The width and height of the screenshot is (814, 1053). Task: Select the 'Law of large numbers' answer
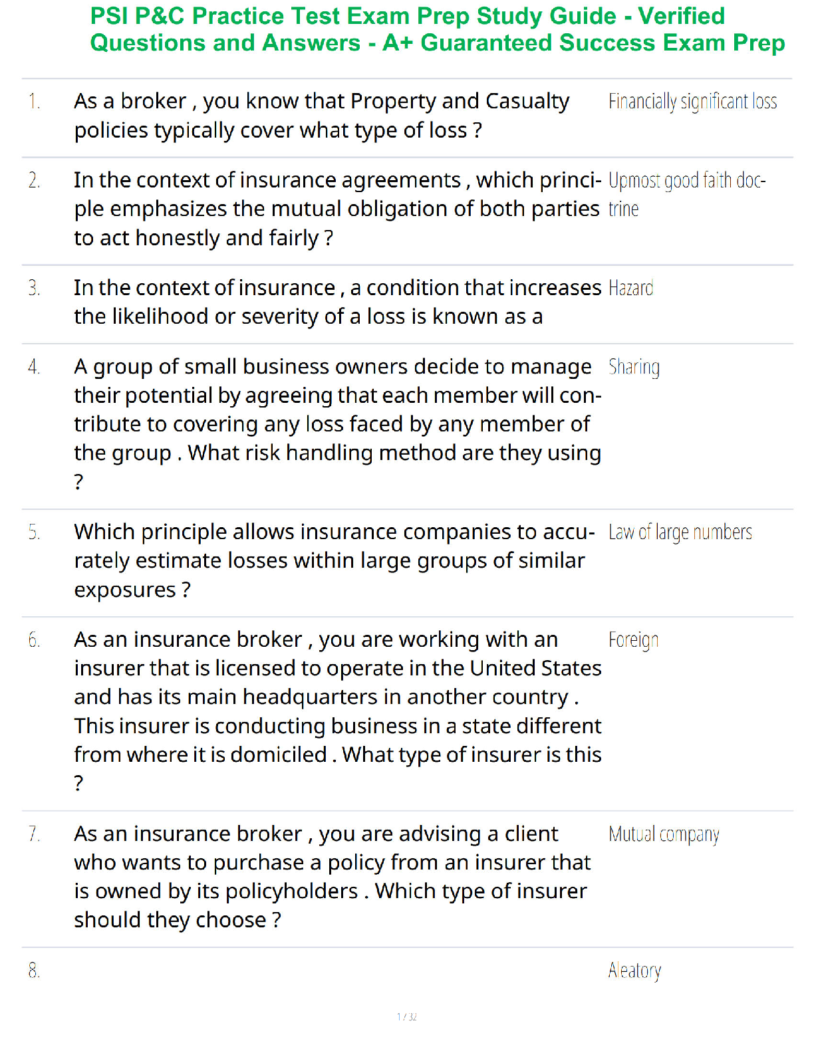coord(680,532)
